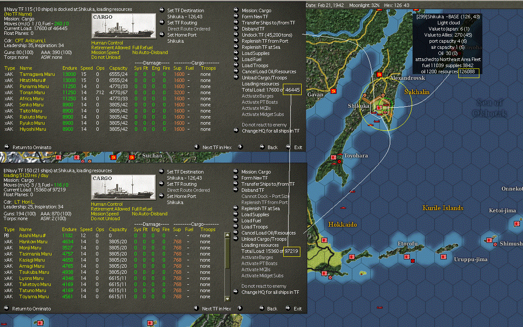Toggle No Auto-Disband in TF 150 panel
Image resolution: width=523 pixels, height=327 pixels.
[150, 214]
